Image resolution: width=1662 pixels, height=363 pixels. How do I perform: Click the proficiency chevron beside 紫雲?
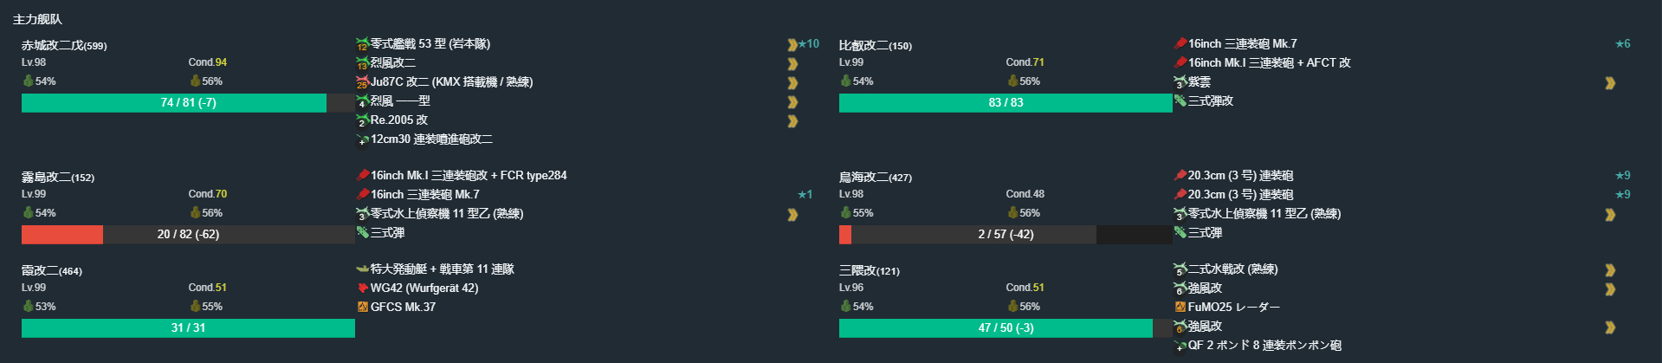pos(1609,83)
